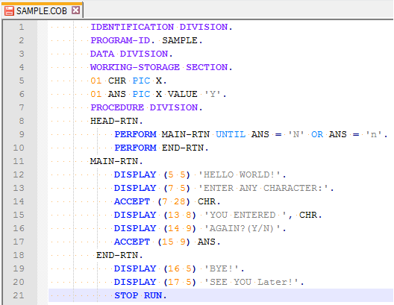Click line number 21 in the gutter
The height and width of the screenshot is (305, 394).
tap(19, 295)
